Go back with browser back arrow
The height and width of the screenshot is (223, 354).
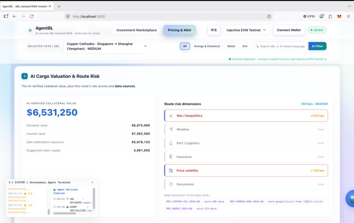tap(14, 17)
